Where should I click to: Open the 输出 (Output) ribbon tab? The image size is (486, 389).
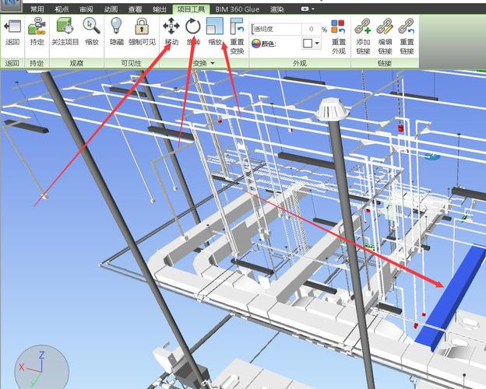pos(160,9)
